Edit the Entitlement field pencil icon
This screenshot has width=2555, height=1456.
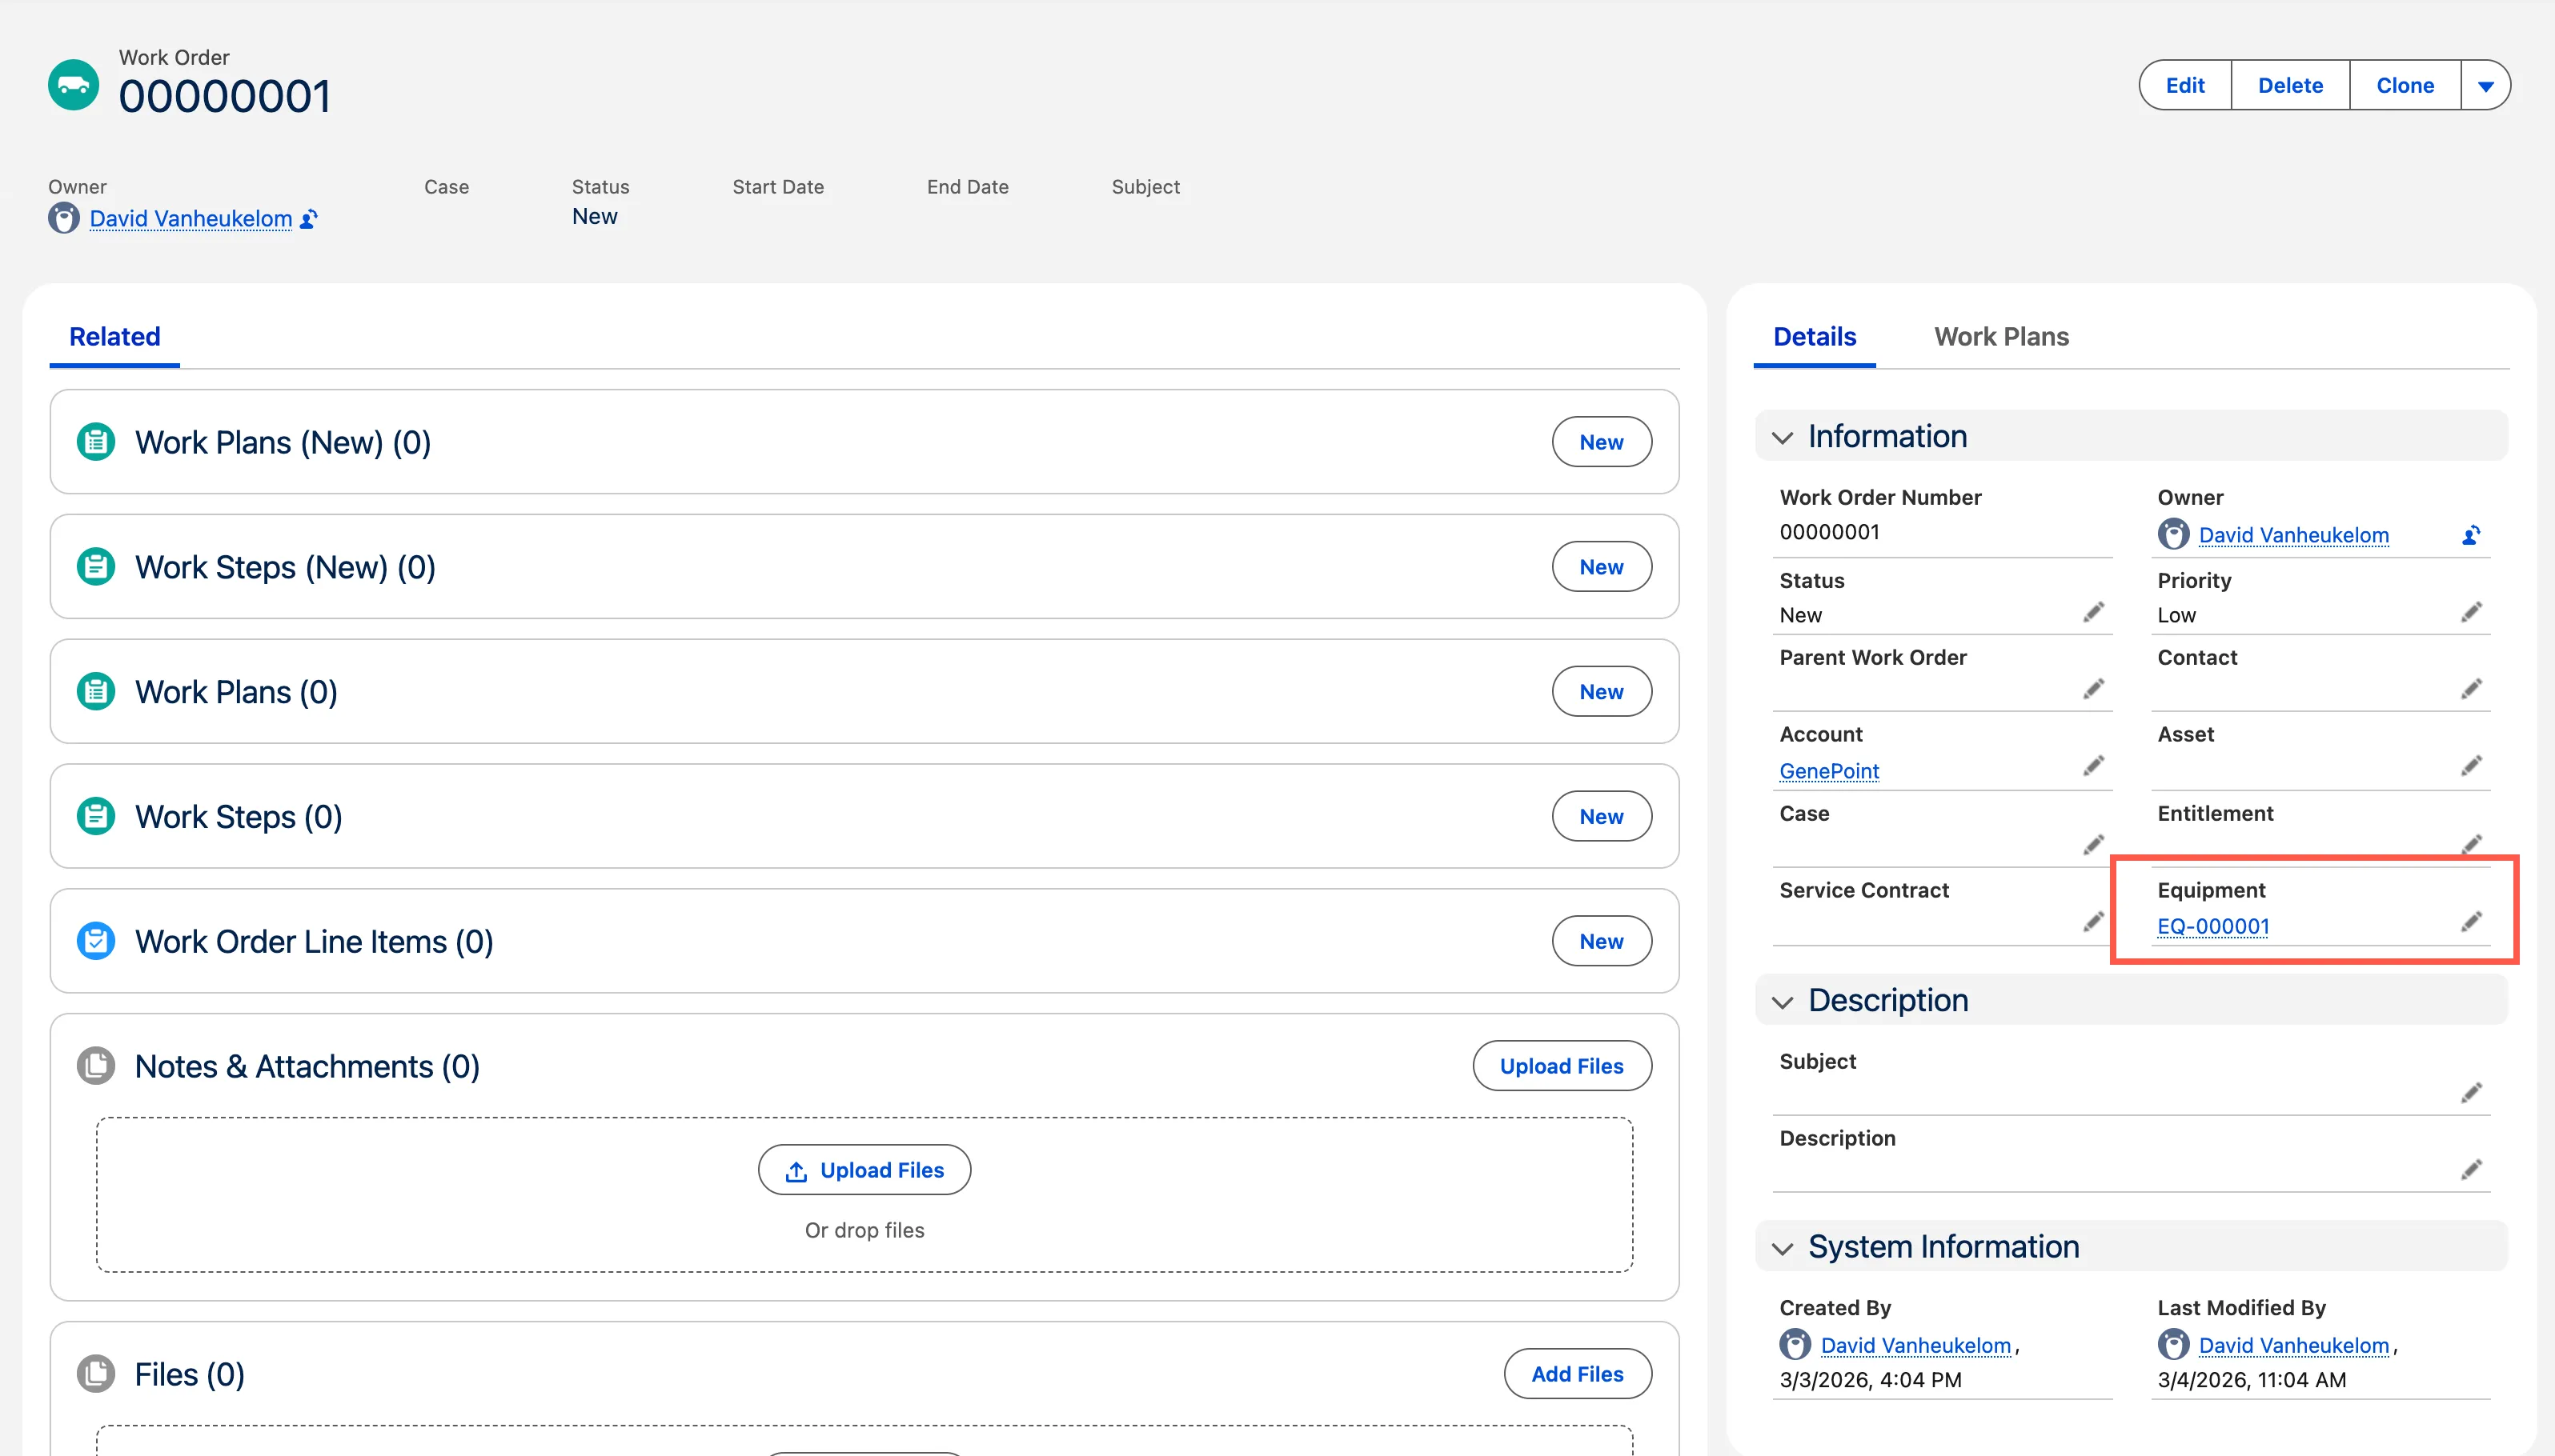tap(2471, 845)
